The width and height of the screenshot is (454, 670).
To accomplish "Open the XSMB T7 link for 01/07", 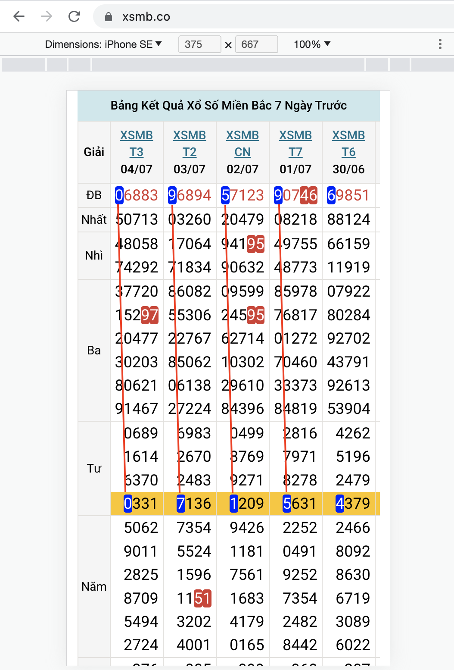I will 295,144.
